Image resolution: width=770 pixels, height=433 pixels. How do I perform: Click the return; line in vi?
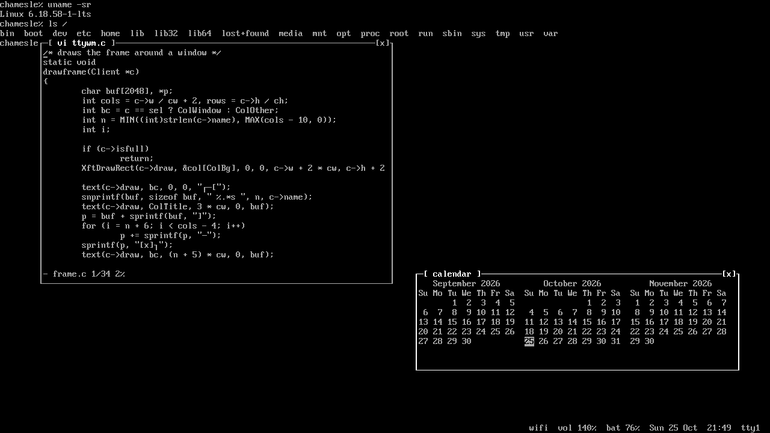[137, 159]
